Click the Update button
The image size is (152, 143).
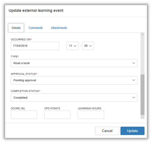(x=132, y=131)
